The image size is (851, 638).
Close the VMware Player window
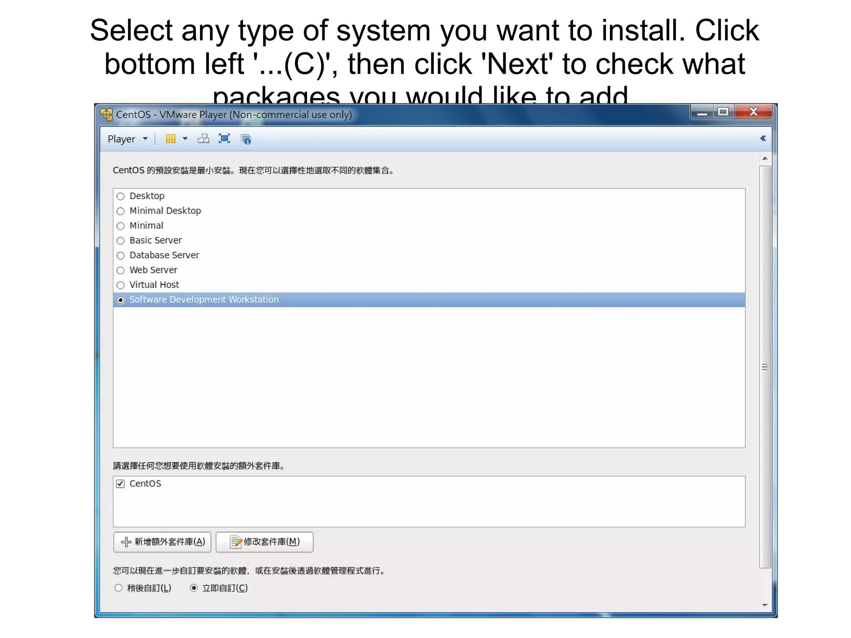(753, 112)
